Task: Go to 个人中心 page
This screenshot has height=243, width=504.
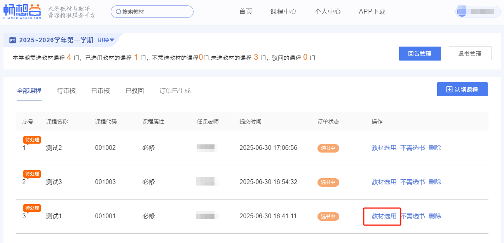Action: coord(327,12)
